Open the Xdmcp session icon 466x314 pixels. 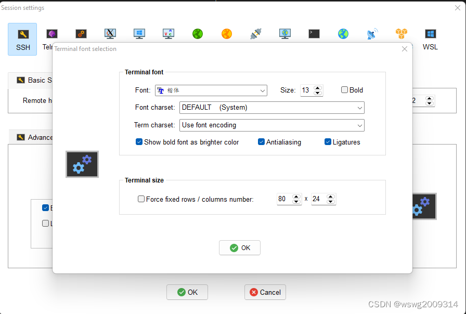(x=110, y=33)
